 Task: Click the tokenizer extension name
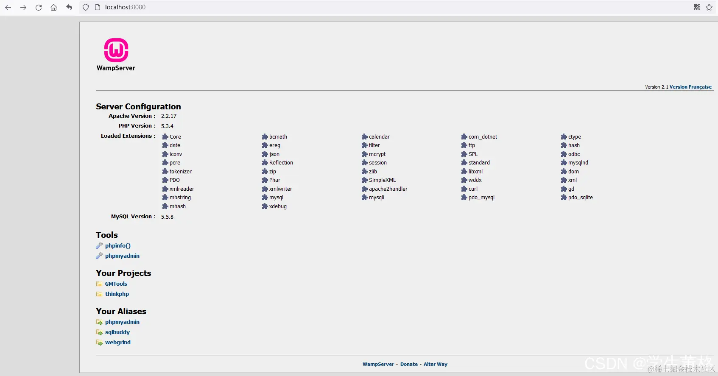(x=181, y=172)
